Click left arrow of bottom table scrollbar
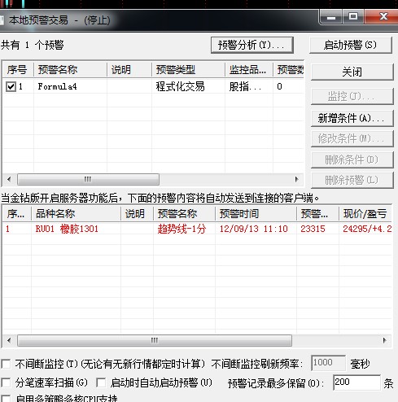This screenshot has height=402, width=398. pos(9,340)
